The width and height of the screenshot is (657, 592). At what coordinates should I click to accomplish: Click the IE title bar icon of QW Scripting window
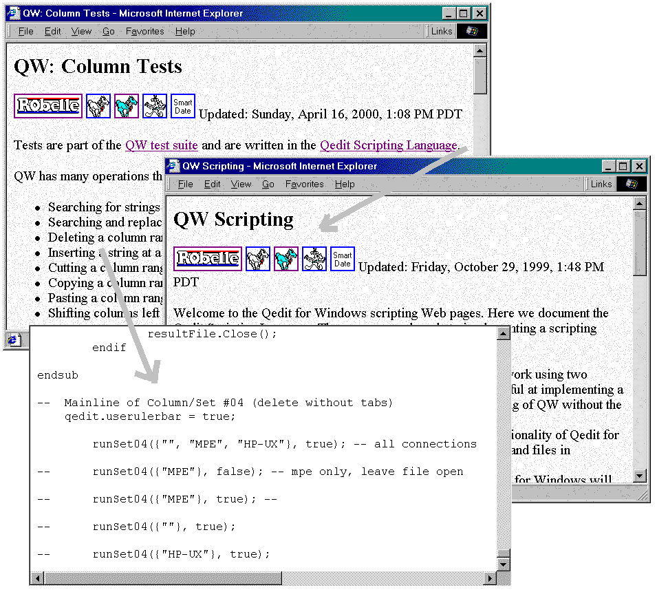[x=174, y=166]
